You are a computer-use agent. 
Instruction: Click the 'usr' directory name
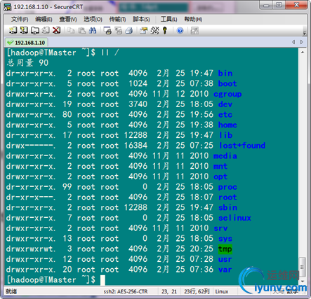point(225,259)
